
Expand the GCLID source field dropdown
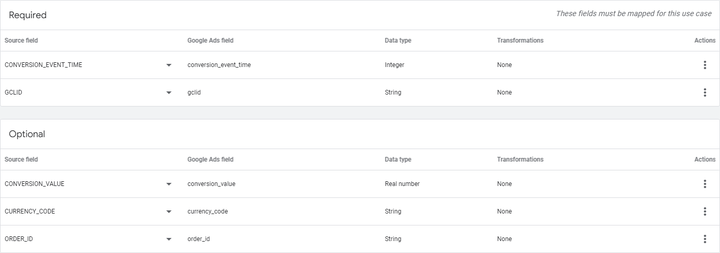[x=169, y=93]
